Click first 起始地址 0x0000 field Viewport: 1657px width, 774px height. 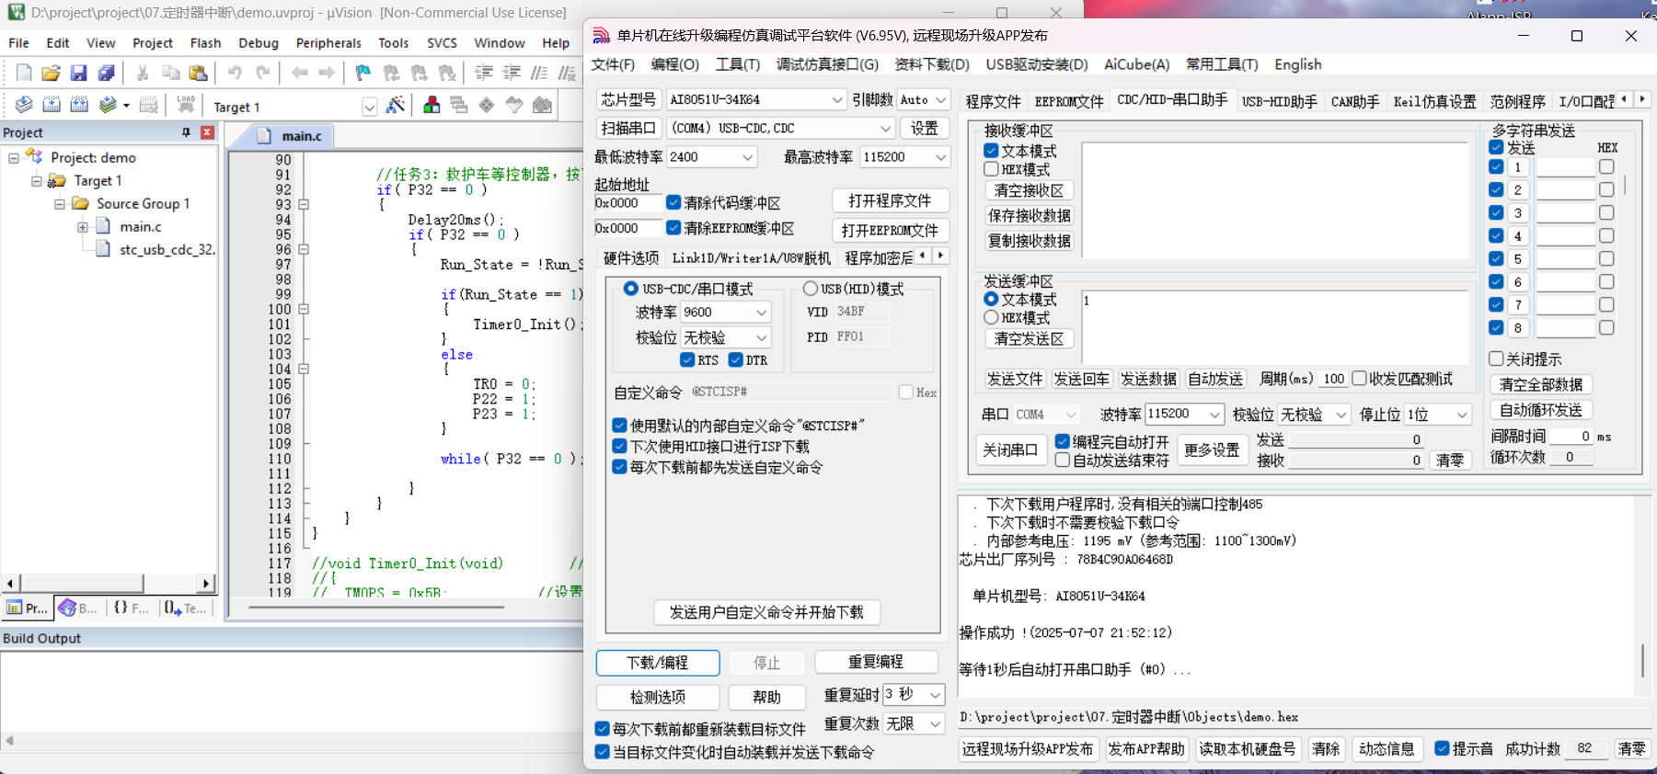pyautogui.click(x=627, y=202)
